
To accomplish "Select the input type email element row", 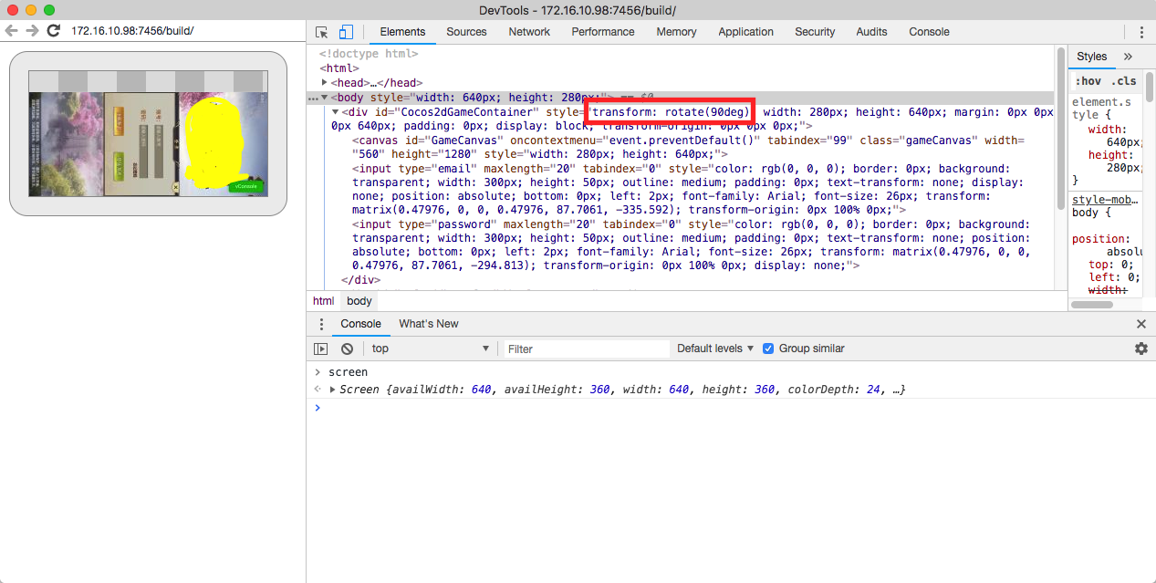I will coord(689,189).
